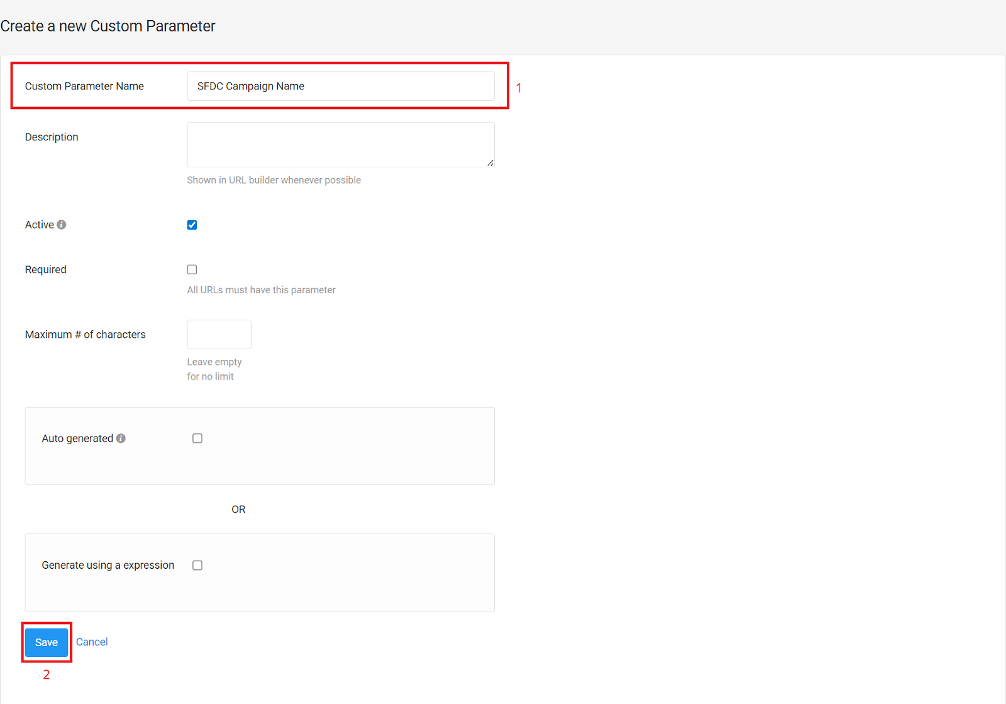Viewport: 1006px width, 704px height.
Task: Click the Active info icon
Action: point(62,225)
